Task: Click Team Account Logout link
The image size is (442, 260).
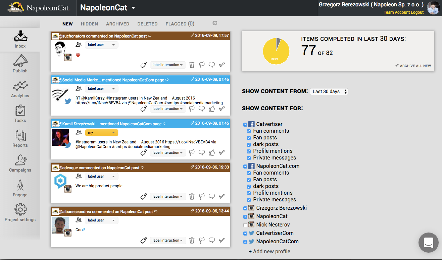Action: tap(404, 12)
